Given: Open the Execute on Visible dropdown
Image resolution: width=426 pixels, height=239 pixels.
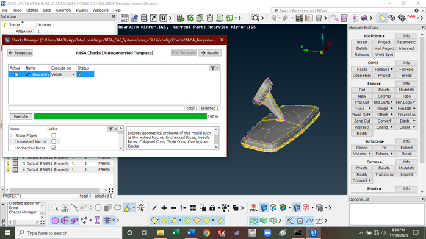Looking at the screenshot, I should (63, 74).
